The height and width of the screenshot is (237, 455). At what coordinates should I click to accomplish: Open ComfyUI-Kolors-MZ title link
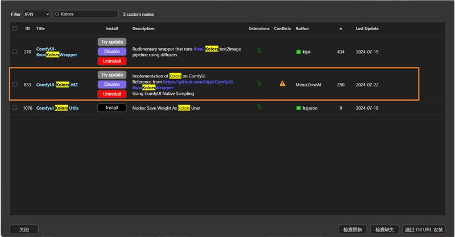coord(57,85)
